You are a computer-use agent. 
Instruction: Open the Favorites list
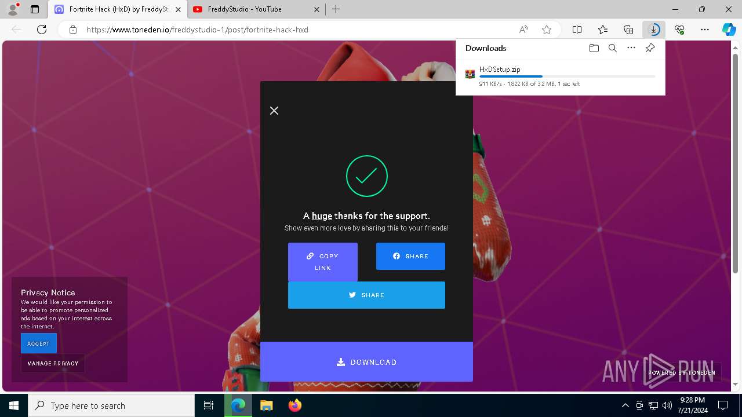click(603, 30)
